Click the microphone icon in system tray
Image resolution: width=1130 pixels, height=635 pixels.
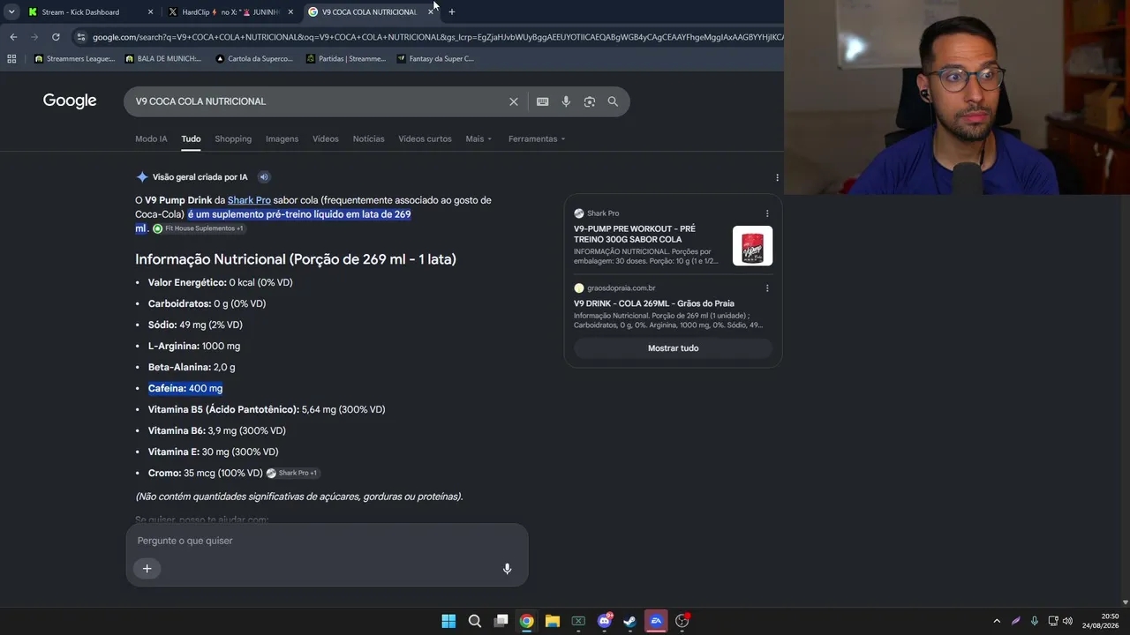[x=1035, y=621]
